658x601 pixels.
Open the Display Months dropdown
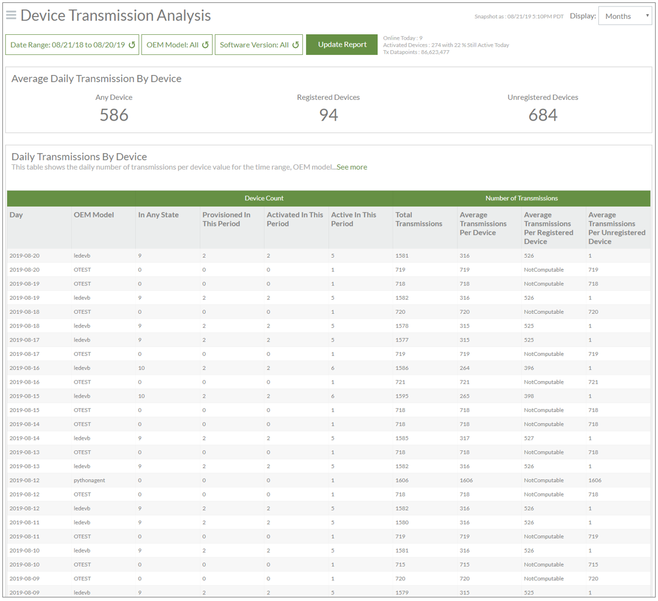[x=625, y=16]
